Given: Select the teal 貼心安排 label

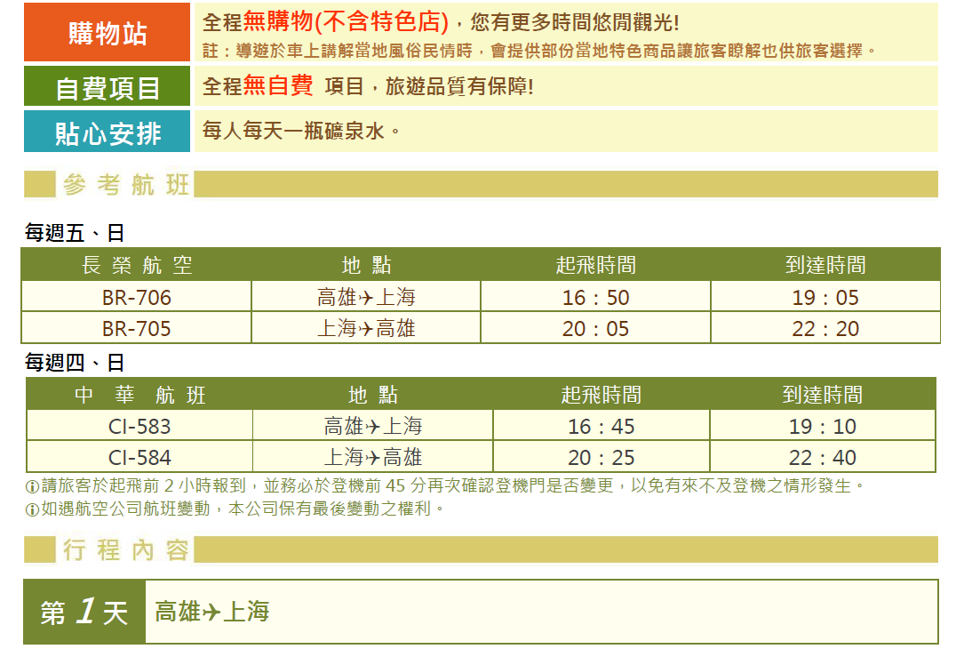Looking at the screenshot, I should click(x=108, y=132).
